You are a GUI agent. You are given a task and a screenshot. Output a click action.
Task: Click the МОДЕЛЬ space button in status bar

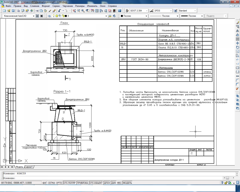127,183
